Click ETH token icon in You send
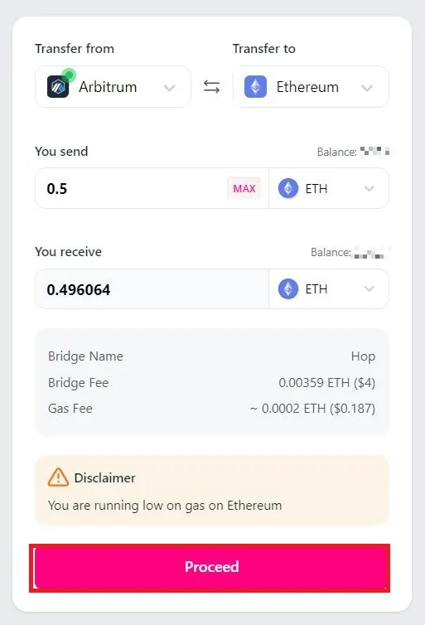The height and width of the screenshot is (625, 425). click(x=288, y=188)
